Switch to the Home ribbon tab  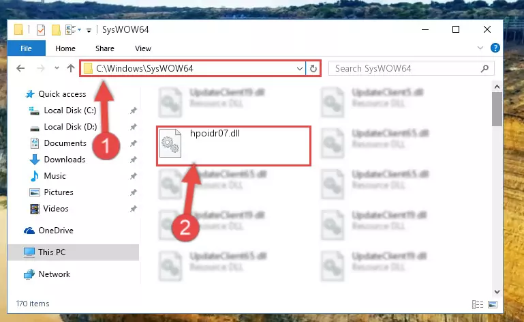coord(65,48)
